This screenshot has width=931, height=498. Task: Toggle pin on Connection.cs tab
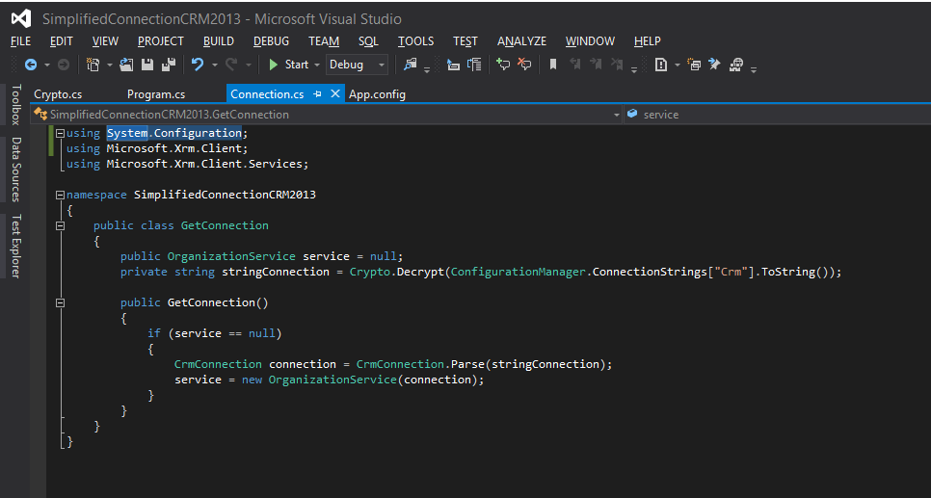[317, 94]
